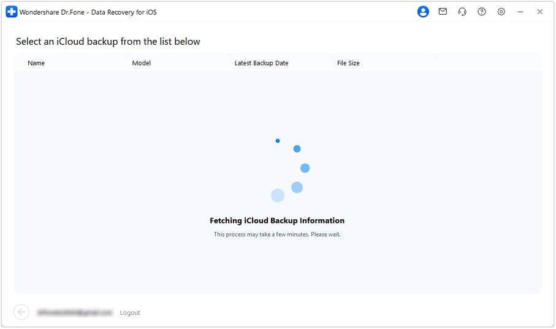Click the Logout link

pos(130,312)
